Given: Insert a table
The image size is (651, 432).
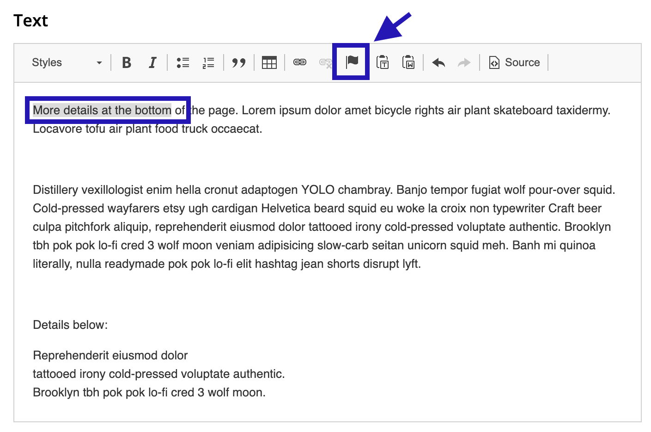Looking at the screenshot, I should pyautogui.click(x=269, y=62).
